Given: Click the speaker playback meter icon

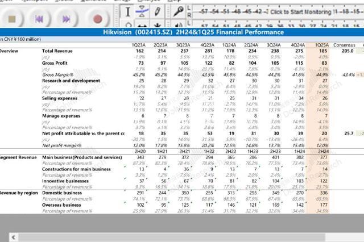Looking at the screenshot, I should tap(178, 25).
